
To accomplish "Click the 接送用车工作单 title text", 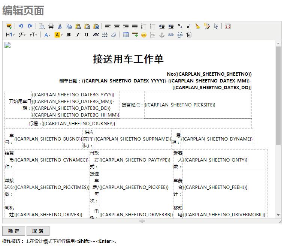I will (x=128, y=59).
